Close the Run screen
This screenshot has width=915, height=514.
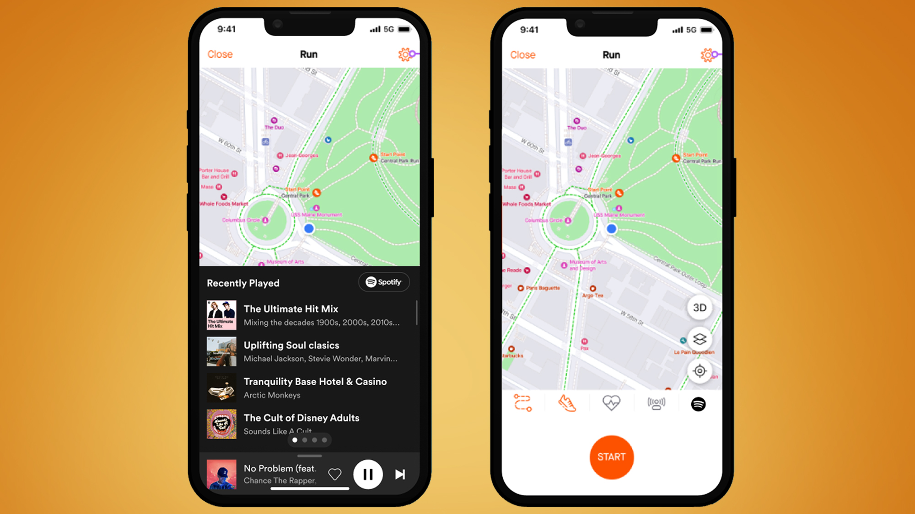coord(221,54)
